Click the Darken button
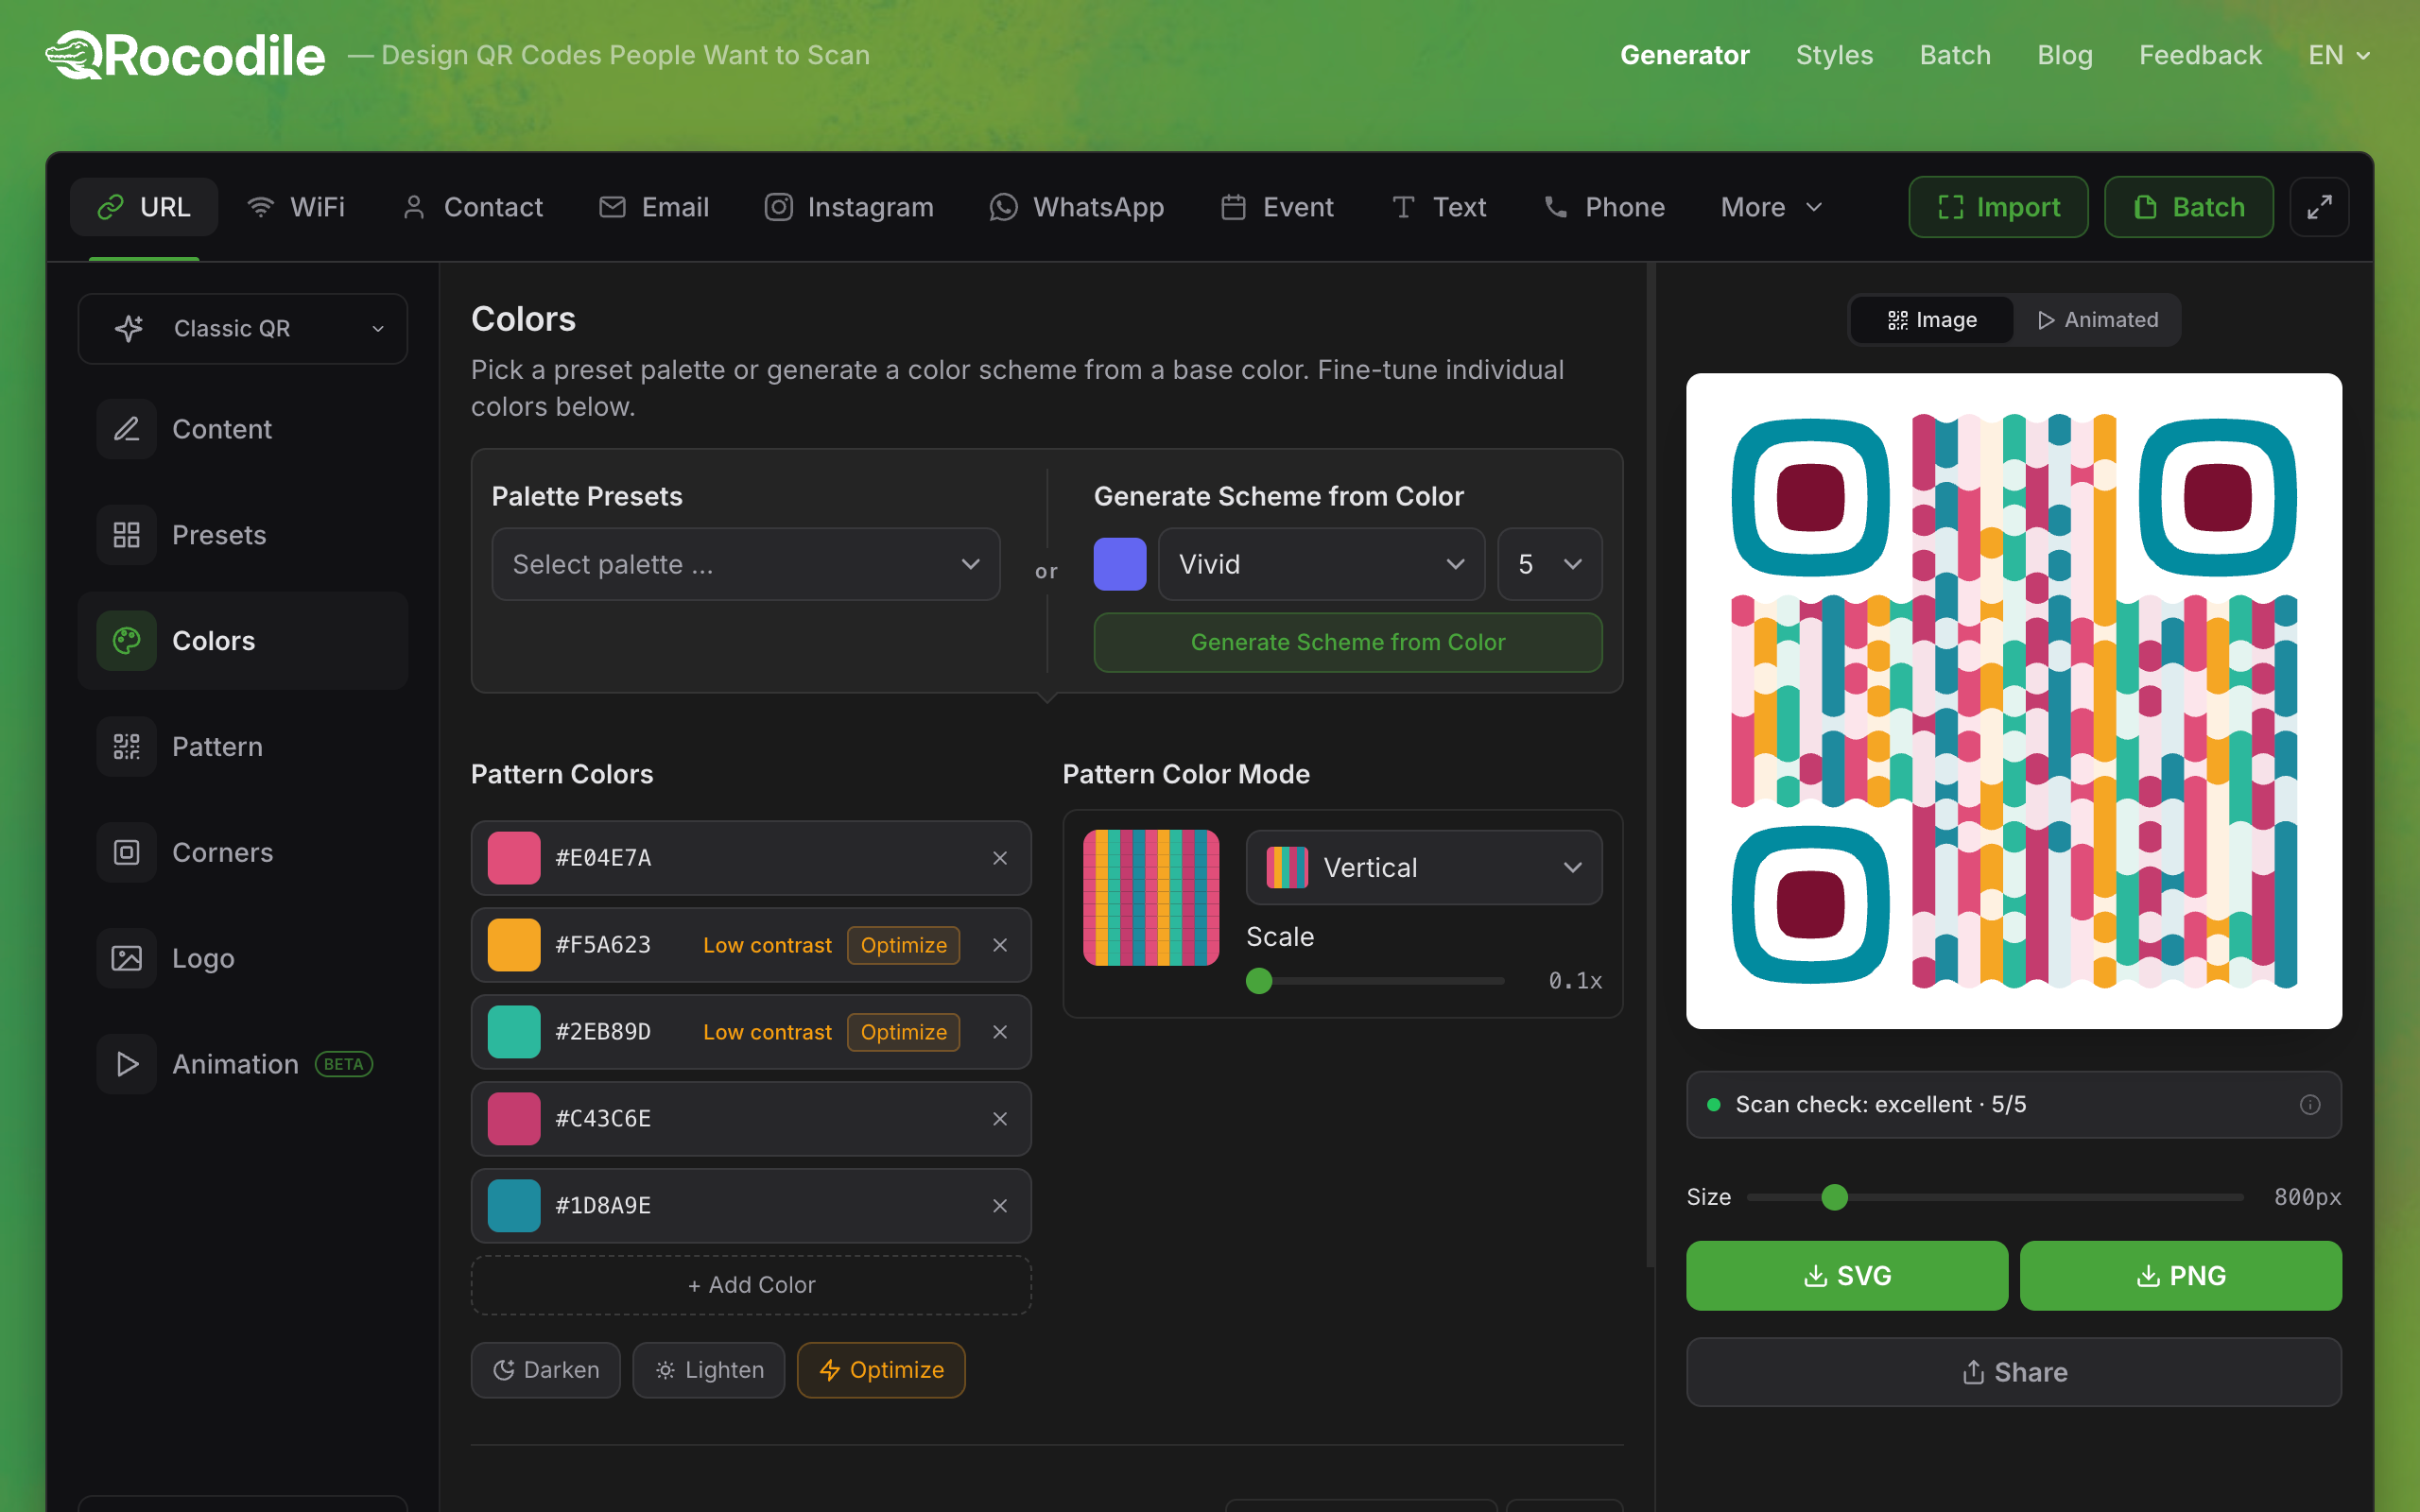The width and height of the screenshot is (2420, 1512). click(546, 1370)
